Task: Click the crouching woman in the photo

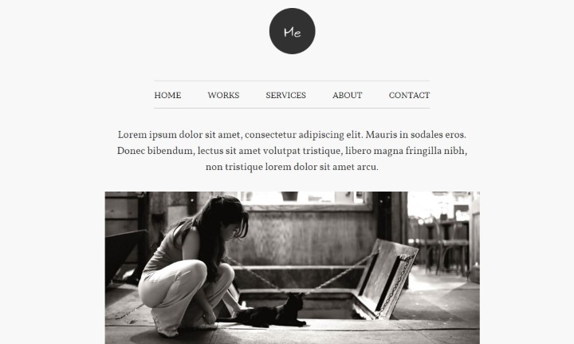Action: click(x=192, y=266)
